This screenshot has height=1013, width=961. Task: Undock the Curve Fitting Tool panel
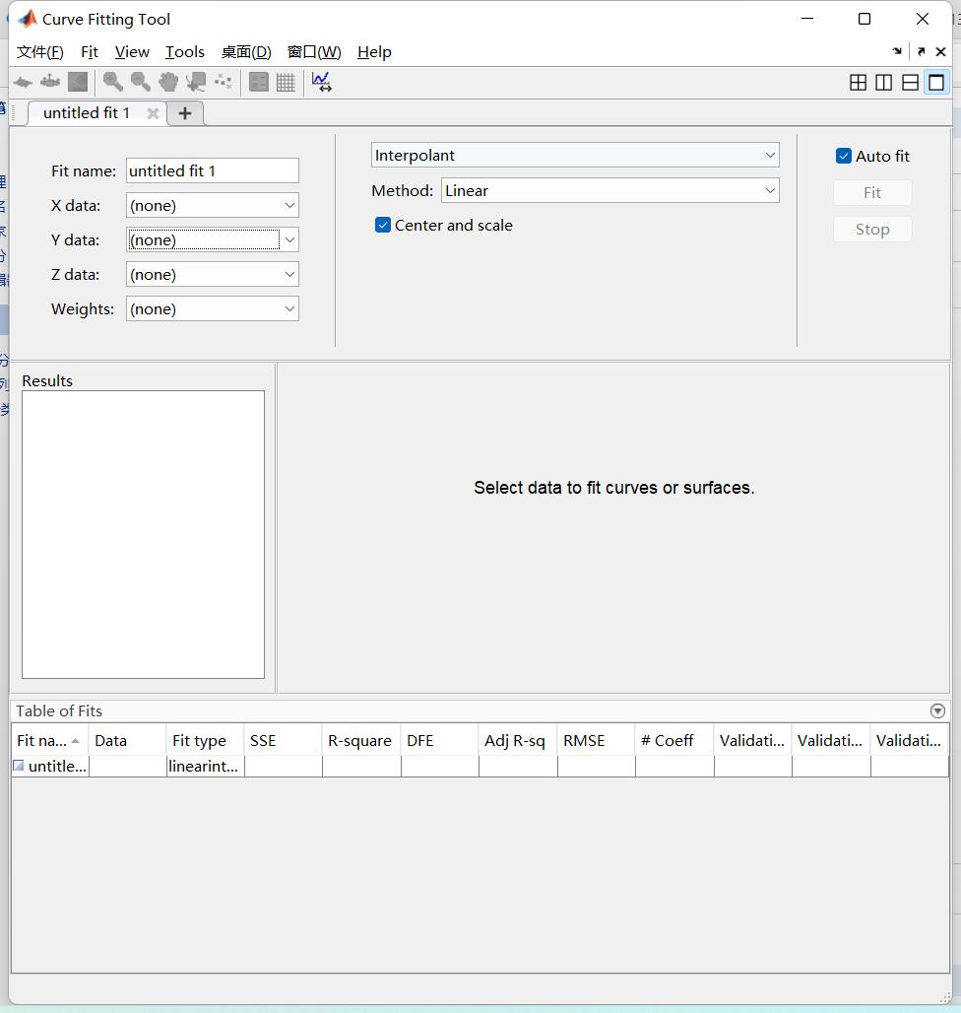[x=921, y=51]
